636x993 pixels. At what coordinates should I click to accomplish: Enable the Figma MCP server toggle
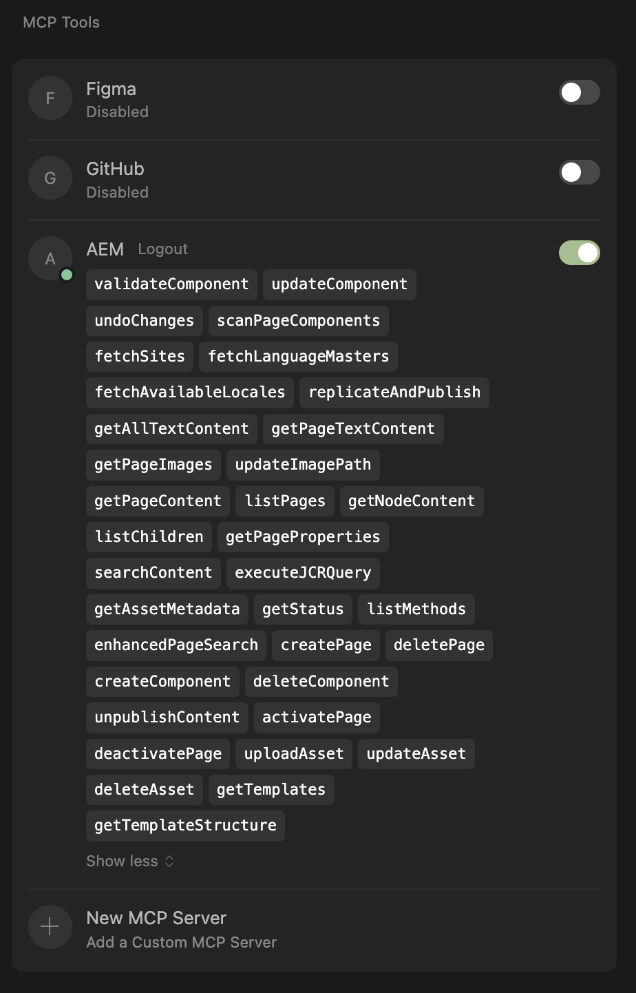pos(579,92)
